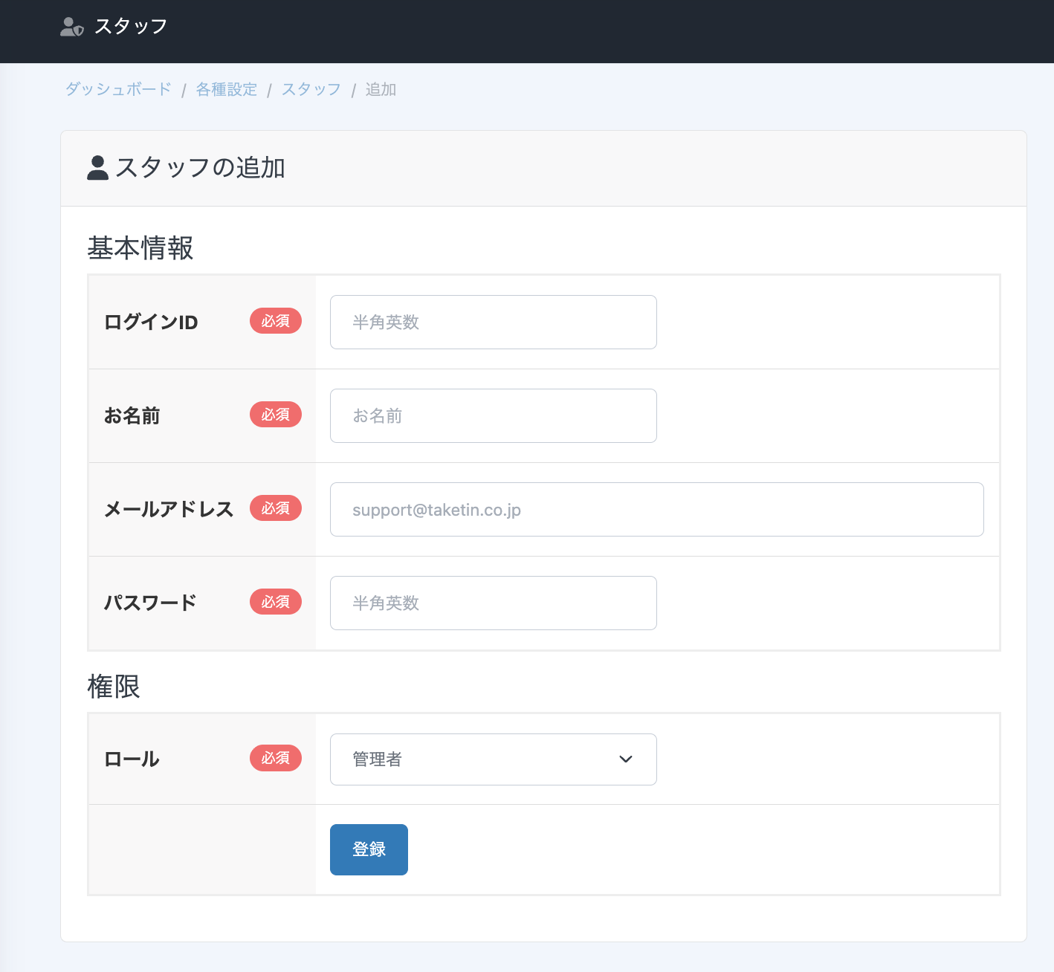Click the 必須 badge next to ロール
This screenshot has width=1054, height=972.
point(275,758)
